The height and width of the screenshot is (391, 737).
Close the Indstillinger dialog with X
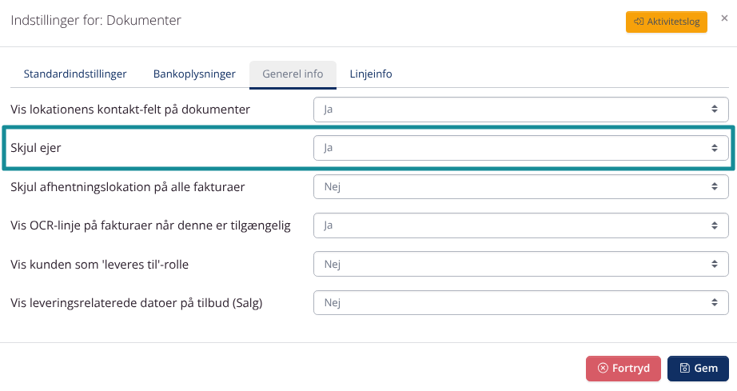coord(724,18)
